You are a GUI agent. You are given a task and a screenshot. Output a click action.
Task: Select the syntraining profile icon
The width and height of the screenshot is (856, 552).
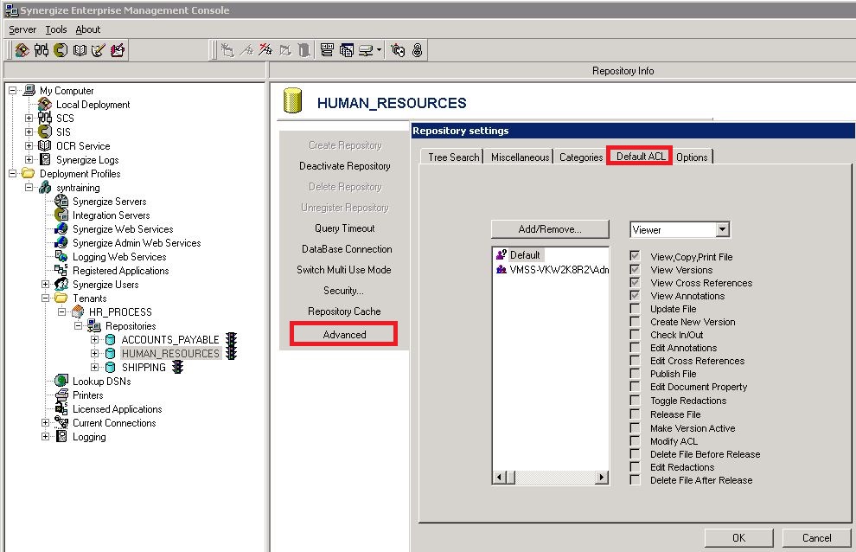(45, 188)
